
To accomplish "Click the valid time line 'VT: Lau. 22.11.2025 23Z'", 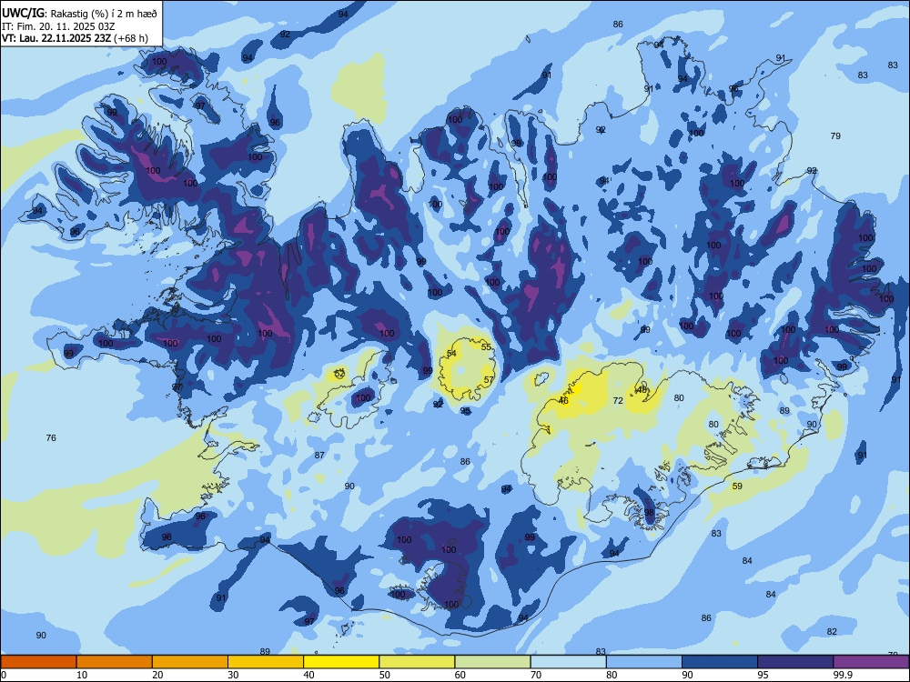I will [56, 38].
